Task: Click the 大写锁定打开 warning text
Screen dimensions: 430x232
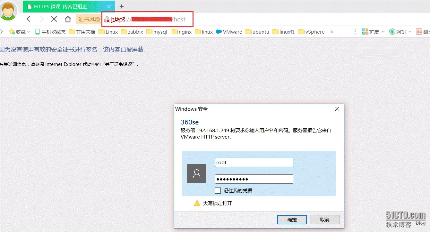Action: tap(218, 203)
